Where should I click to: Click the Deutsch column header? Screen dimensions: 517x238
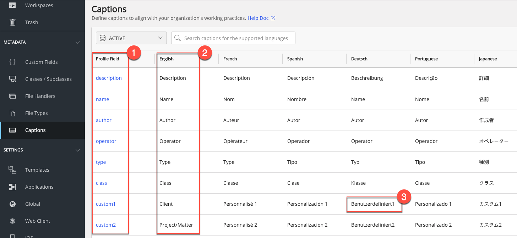coord(359,59)
